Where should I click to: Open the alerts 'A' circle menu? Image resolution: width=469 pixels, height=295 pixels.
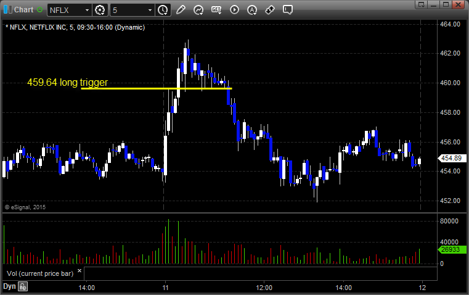coord(252,10)
